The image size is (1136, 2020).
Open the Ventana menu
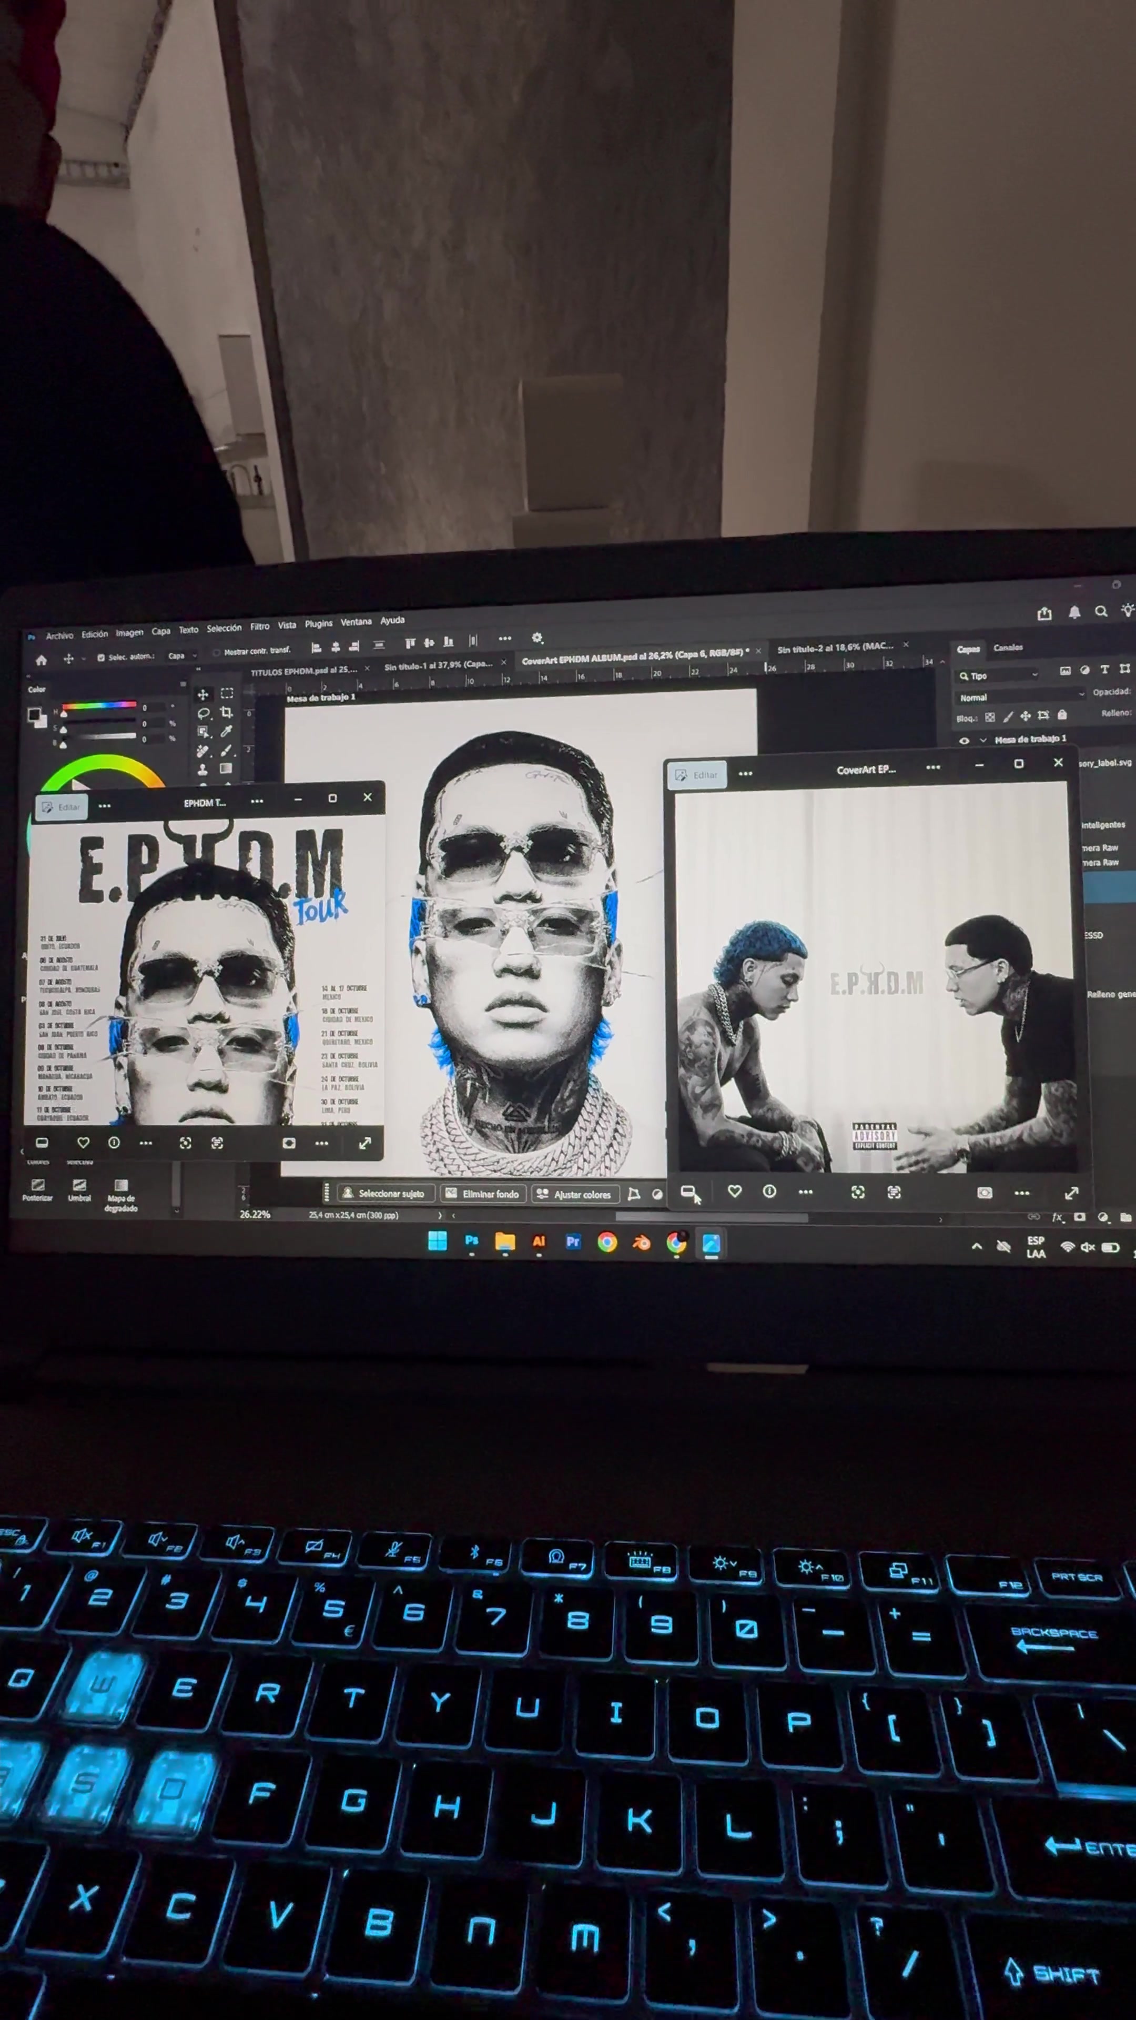tap(356, 622)
